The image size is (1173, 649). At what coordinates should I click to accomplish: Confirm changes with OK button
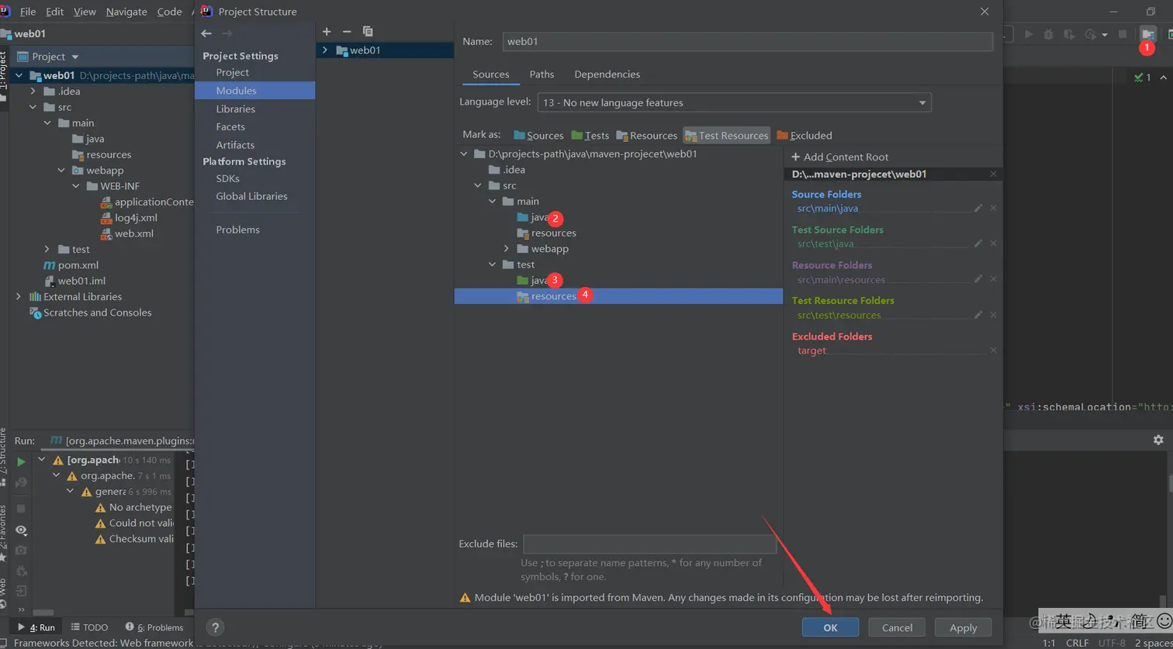click(830, 627)
